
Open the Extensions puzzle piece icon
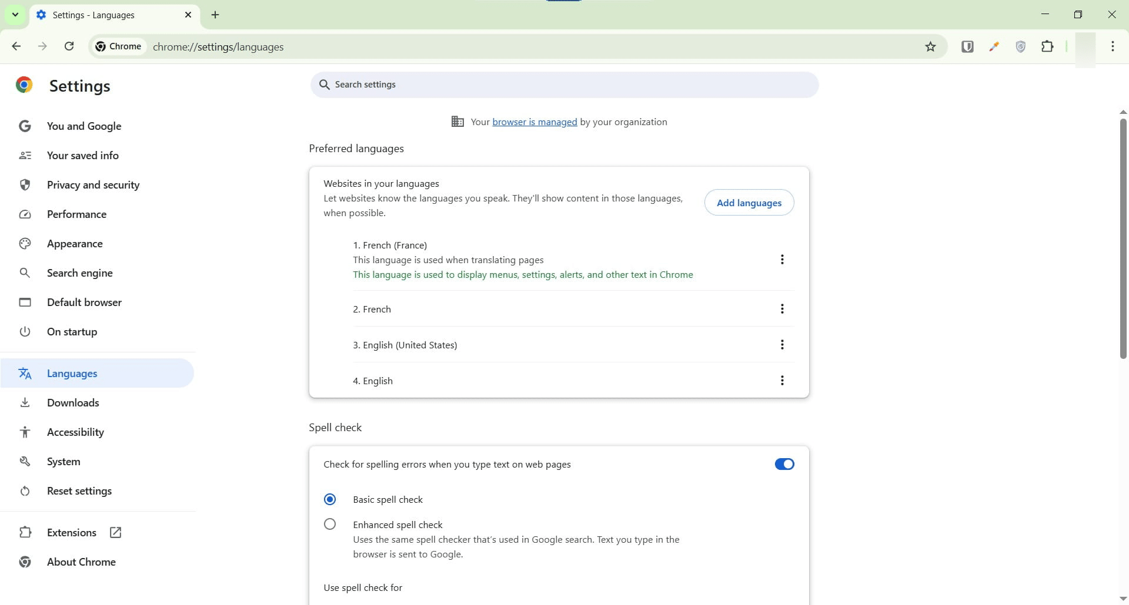(1047, 47)
